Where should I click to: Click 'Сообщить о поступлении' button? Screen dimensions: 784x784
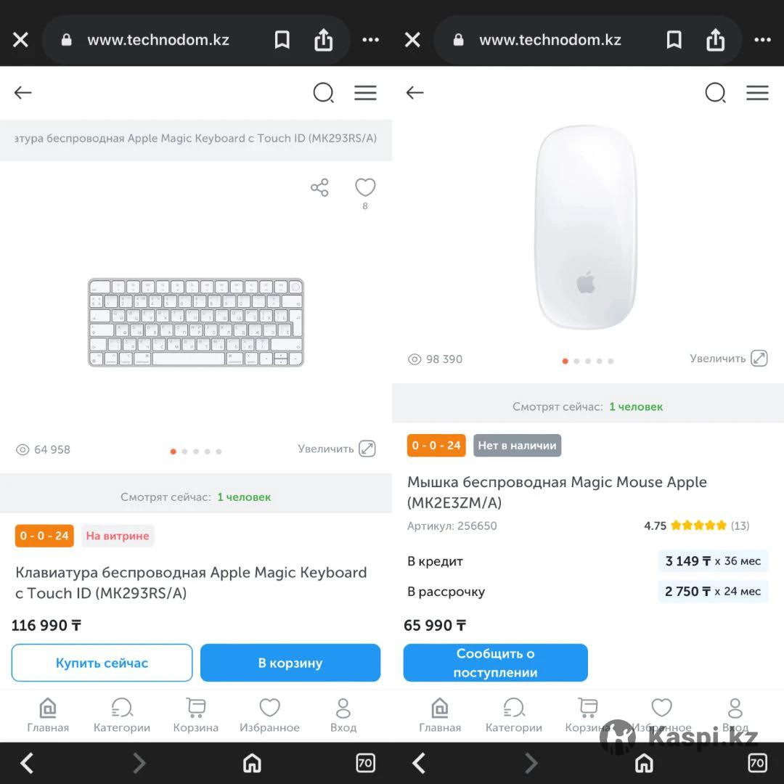[x=495, y=663]
